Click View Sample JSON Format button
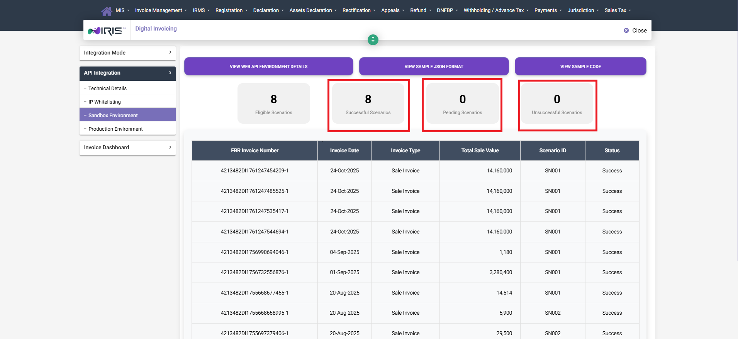 (x=434, y=66)
